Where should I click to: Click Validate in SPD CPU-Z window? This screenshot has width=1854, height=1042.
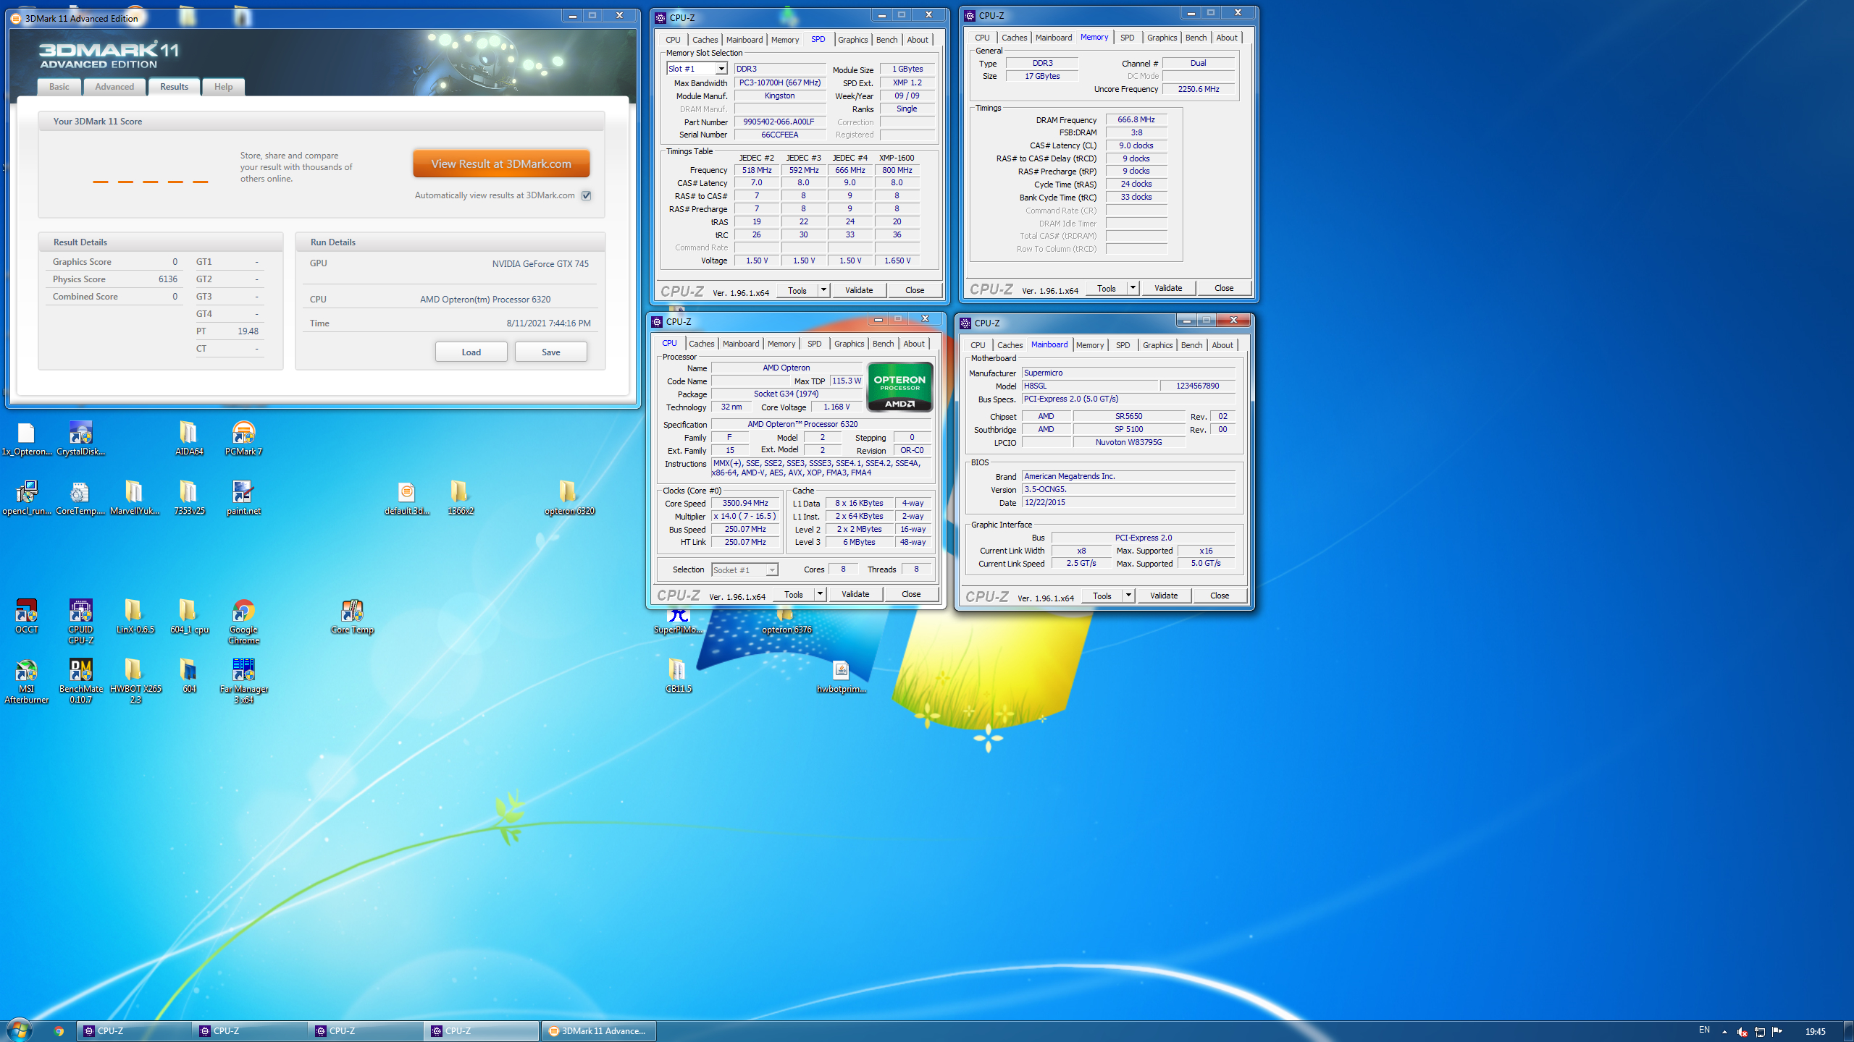click(859, 290)
